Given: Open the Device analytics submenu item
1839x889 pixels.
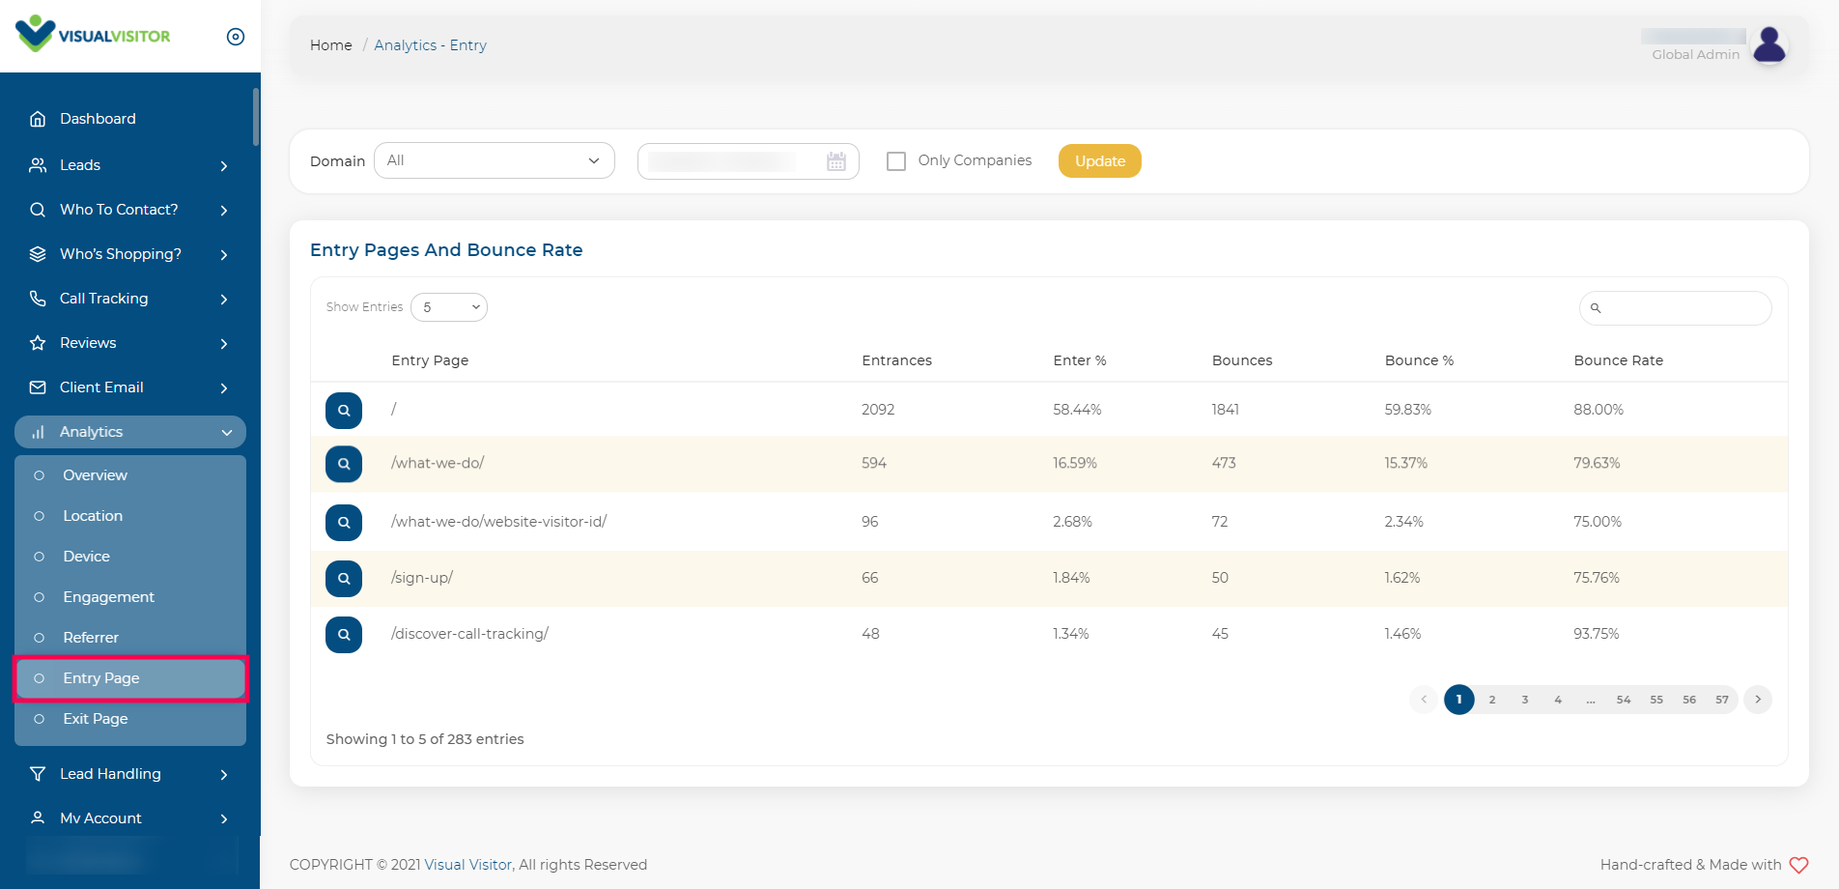Looking at the screenshot, I should tap(130, 557).
